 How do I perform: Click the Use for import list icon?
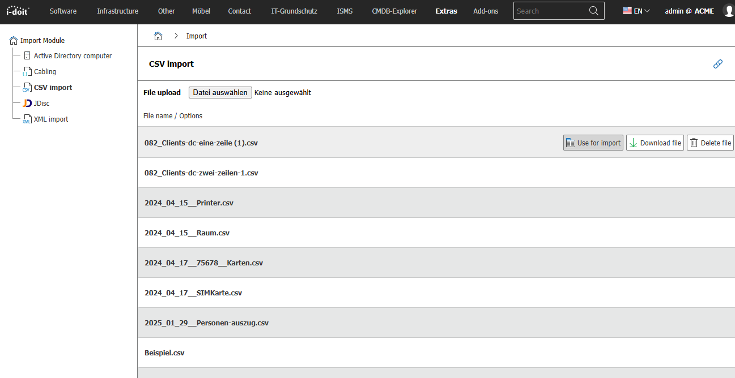point(570,143)
